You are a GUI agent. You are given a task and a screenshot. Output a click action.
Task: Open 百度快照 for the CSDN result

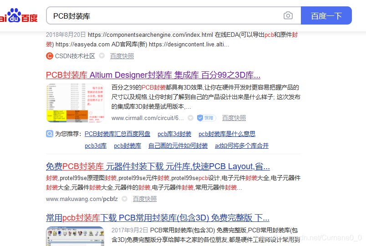tap(122, 56)
